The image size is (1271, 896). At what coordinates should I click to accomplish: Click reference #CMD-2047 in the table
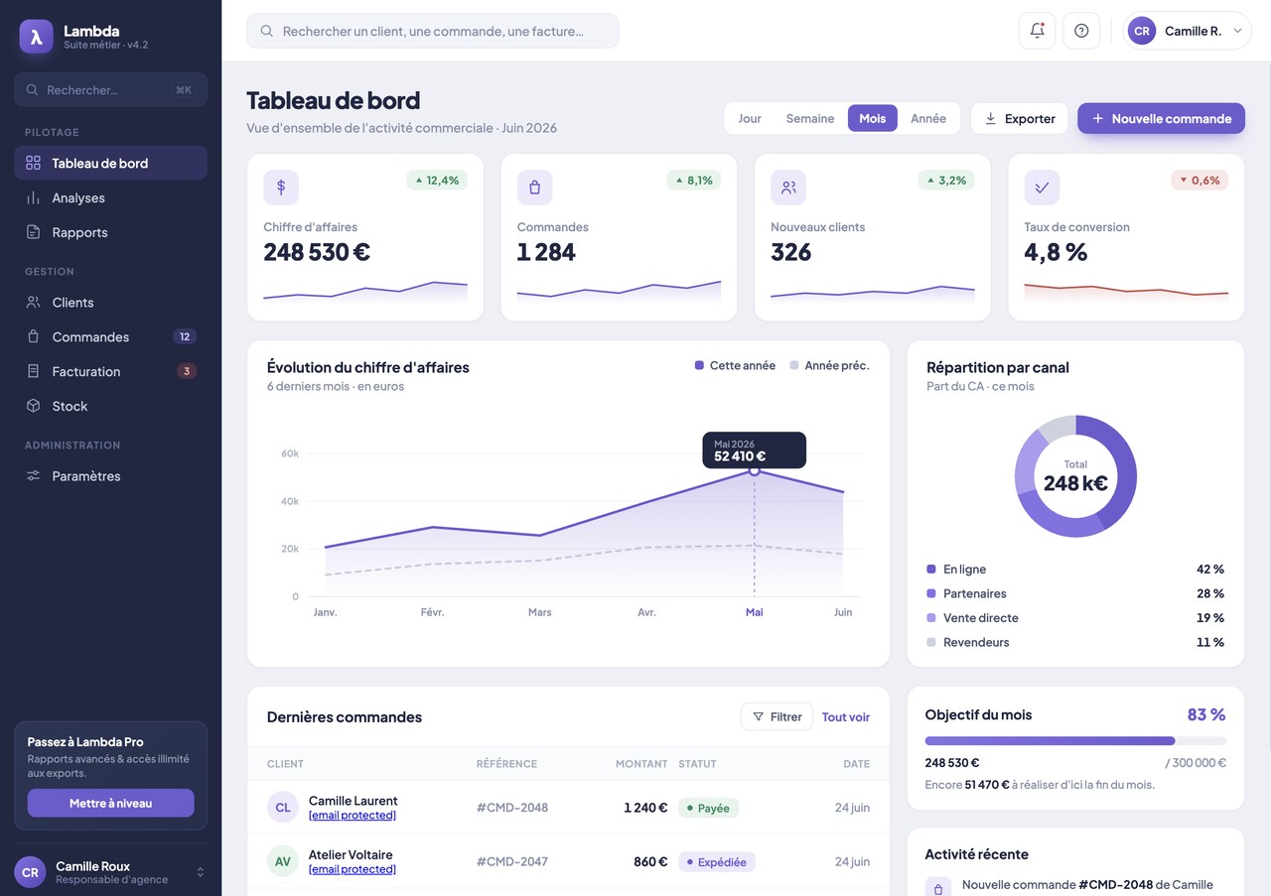pyautogui.click(x=512, y=861)
